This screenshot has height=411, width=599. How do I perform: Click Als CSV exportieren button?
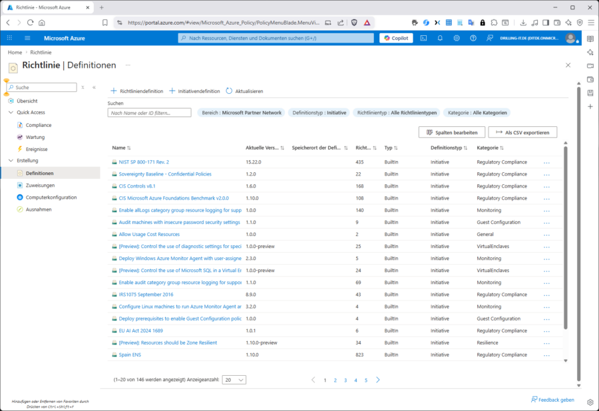522,132
